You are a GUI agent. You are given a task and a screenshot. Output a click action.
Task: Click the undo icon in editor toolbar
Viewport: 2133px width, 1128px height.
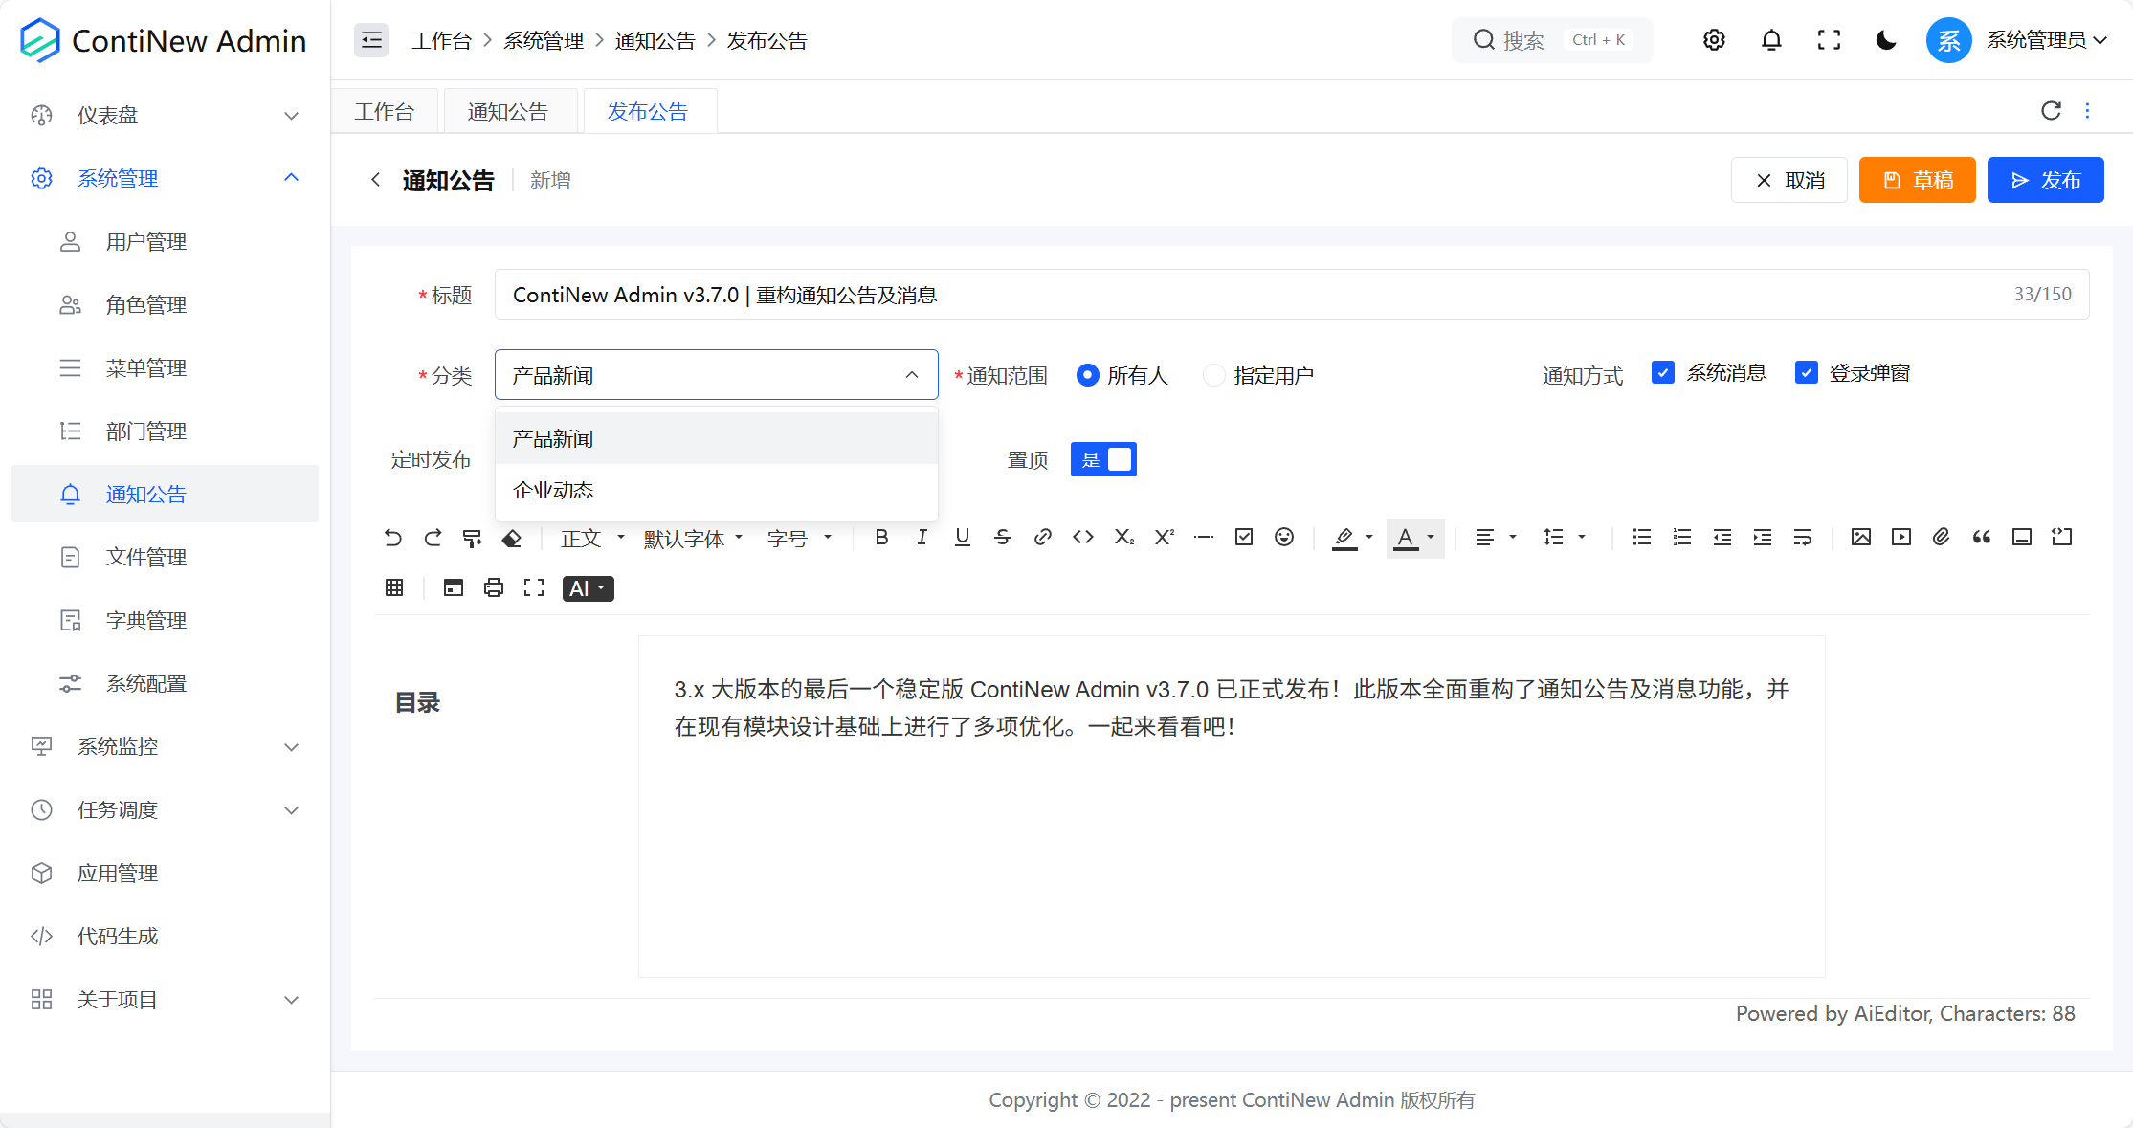click(x=392, y=538)
